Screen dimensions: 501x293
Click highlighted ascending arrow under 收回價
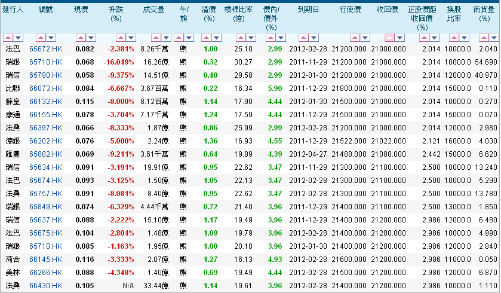[391, 37]
